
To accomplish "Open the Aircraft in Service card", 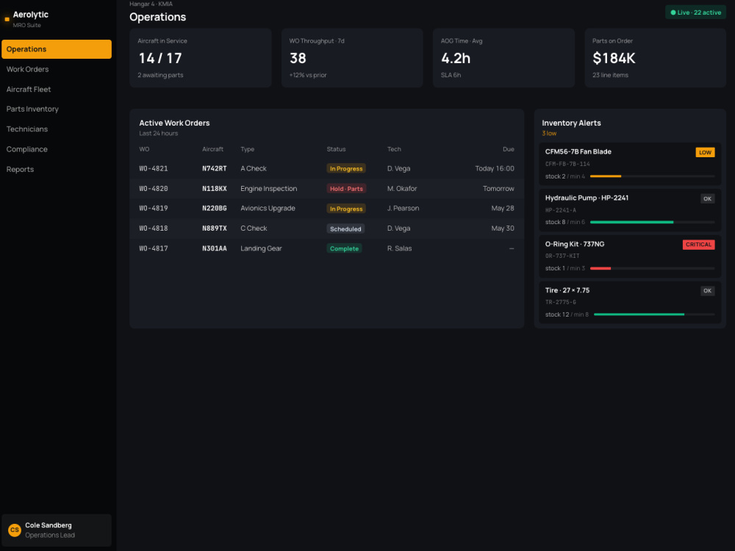I will (201, 57).
